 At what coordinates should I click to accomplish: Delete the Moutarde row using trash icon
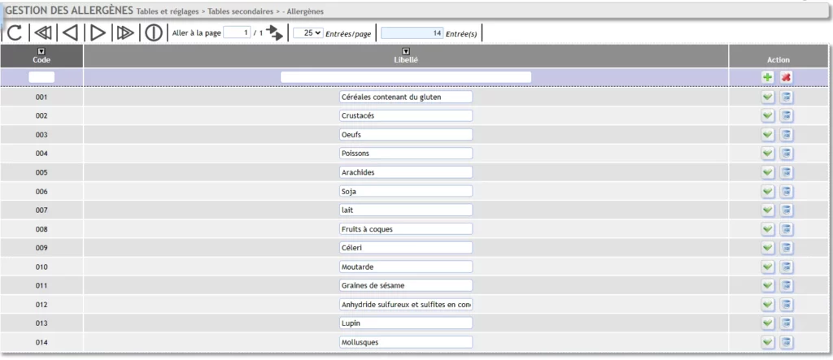pyautogui.click(x=786, y=267)
